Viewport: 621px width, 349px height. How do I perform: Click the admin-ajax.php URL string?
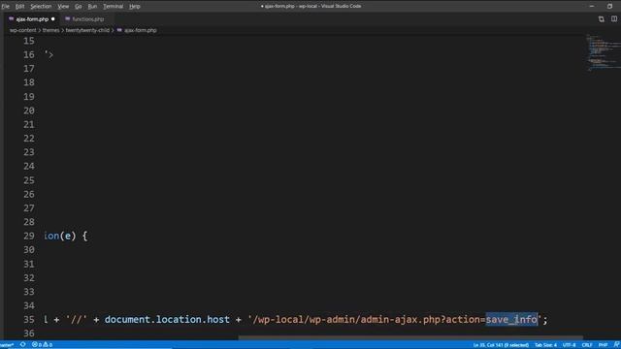[x=395, y=319]
